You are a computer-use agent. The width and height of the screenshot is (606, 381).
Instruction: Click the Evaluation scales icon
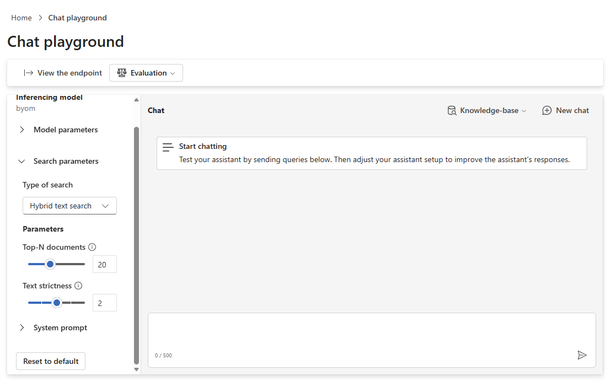click(122, 73)
